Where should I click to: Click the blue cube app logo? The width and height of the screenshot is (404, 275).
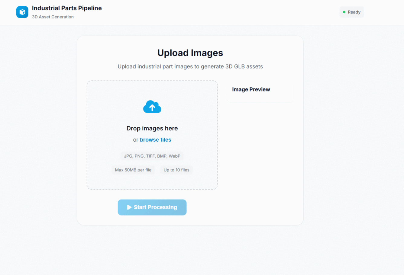click(22, 12)
